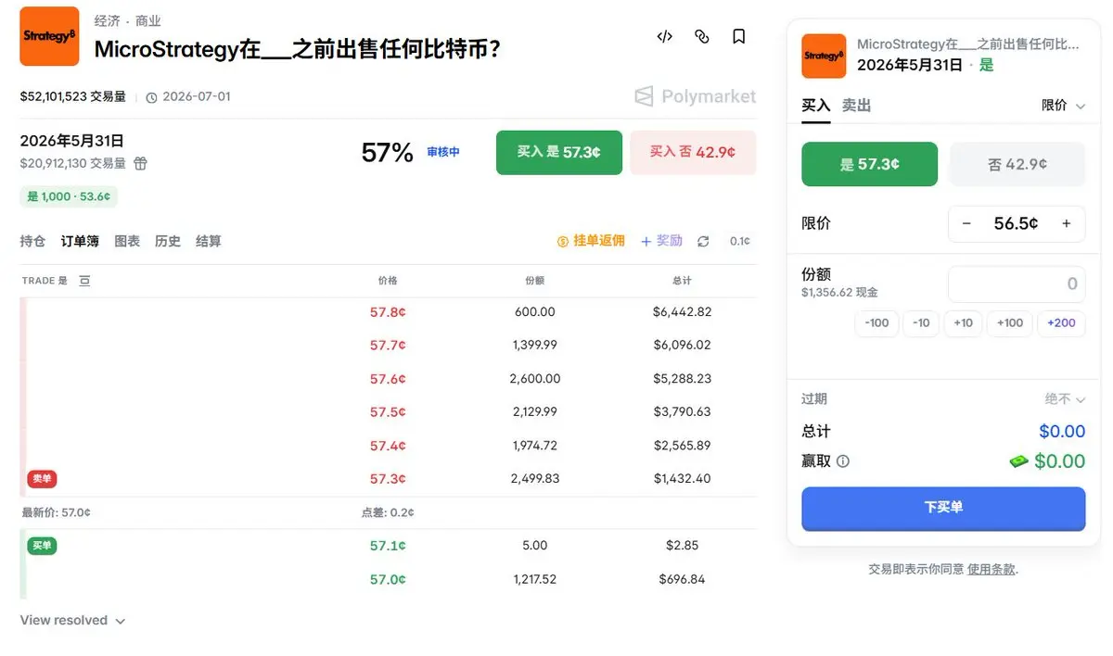Click the 买入 否 42.9¢ button

(693, 152)
